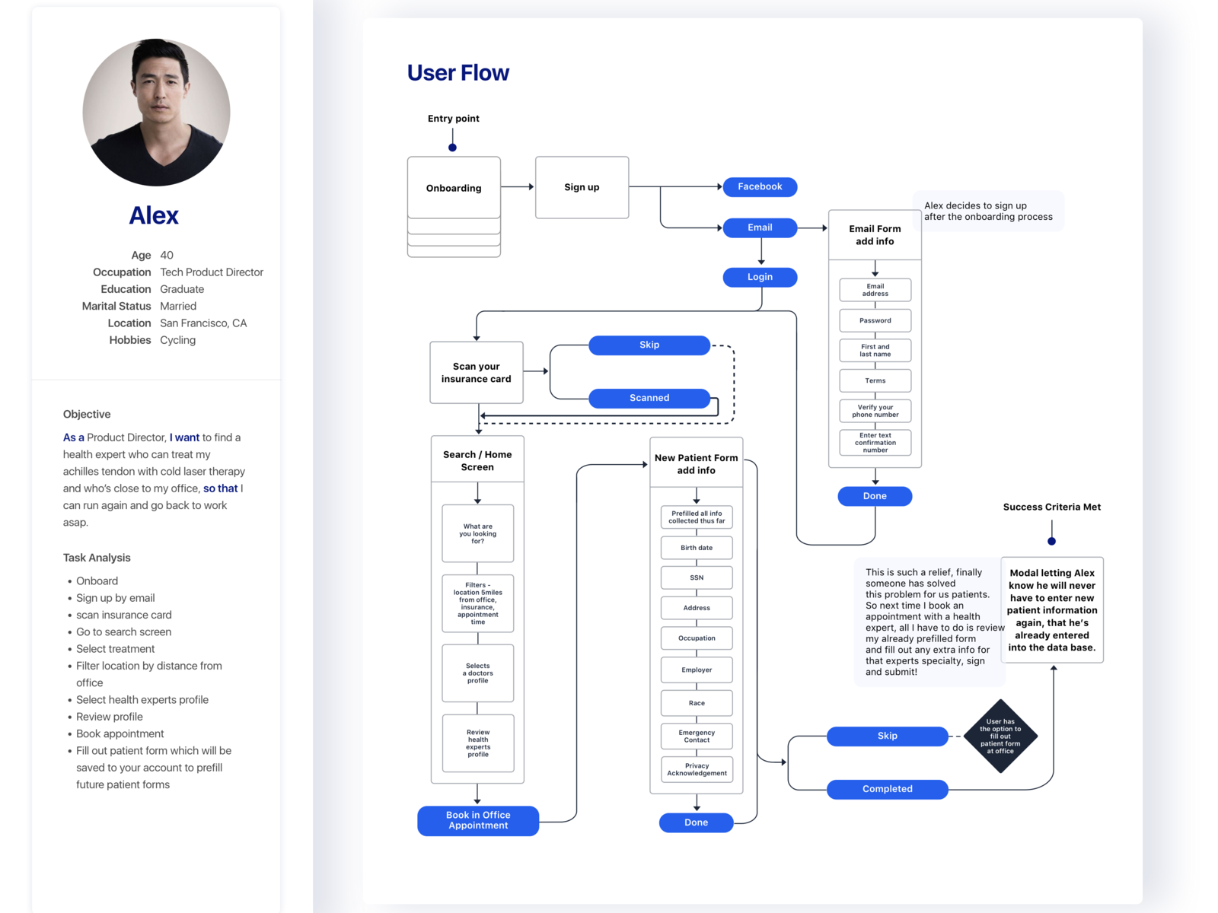Click the SSN field
Screen dimensions: 1218x913
696,577
